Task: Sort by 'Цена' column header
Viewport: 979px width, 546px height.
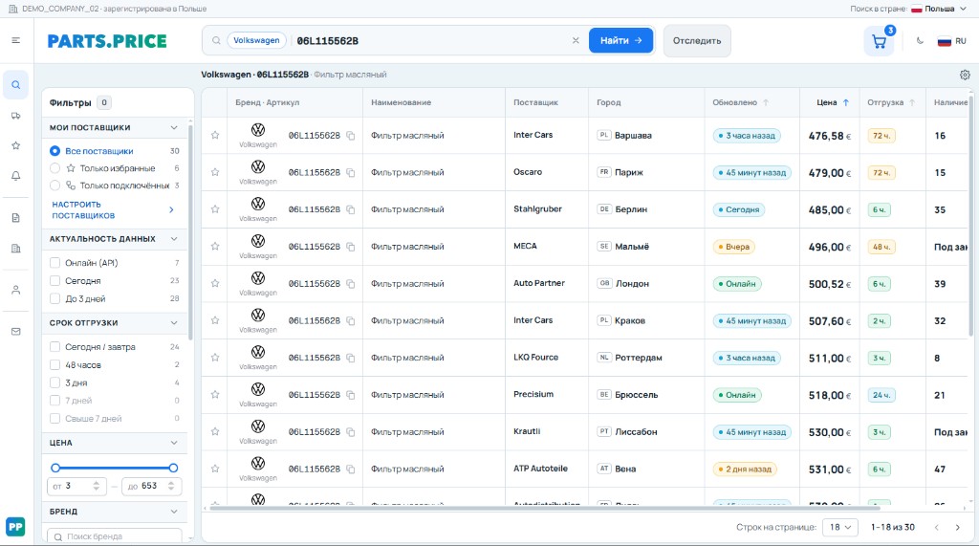Action: (833, 102)
